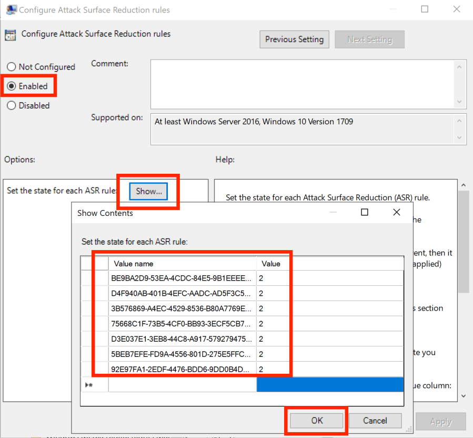
Task: Click value 2 in 75668C1F row
Action: point(330,324)
